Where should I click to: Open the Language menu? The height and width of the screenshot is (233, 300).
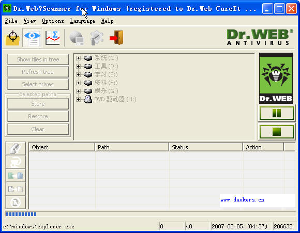click(x=82, y=21)
